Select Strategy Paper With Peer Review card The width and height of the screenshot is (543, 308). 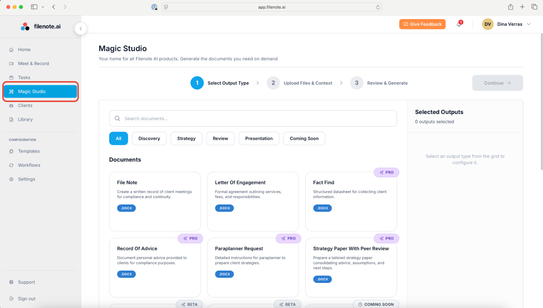351,268
